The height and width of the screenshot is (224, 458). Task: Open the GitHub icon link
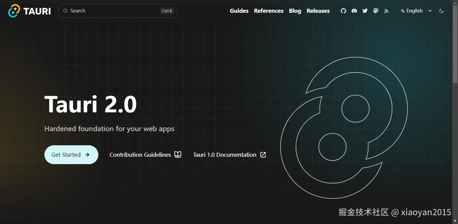[x=343, y=11]
